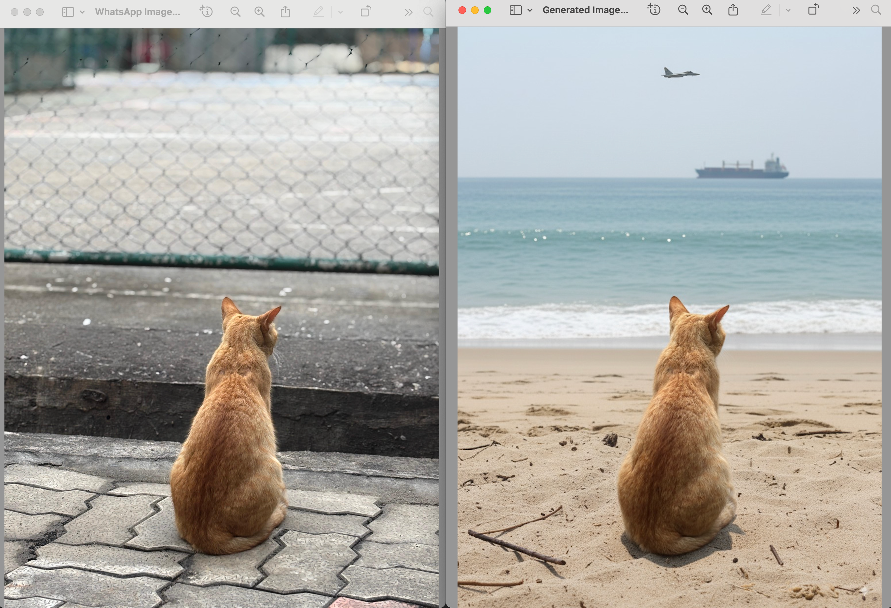Share the WhatsApp Image file
Image resolution: width=891 pixels, height=608 pixels.
click(x=285, y=11)
